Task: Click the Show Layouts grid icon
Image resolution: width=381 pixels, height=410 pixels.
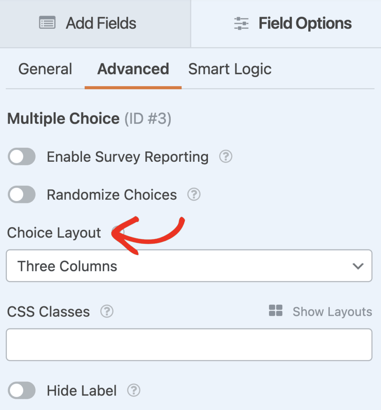Action: coord(275,312)
